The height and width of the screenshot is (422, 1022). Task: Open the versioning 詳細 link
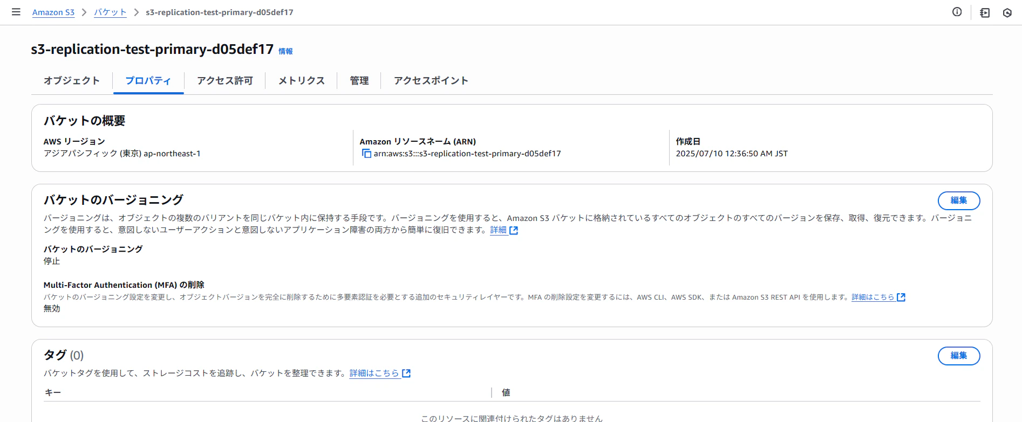pos(498,230)
